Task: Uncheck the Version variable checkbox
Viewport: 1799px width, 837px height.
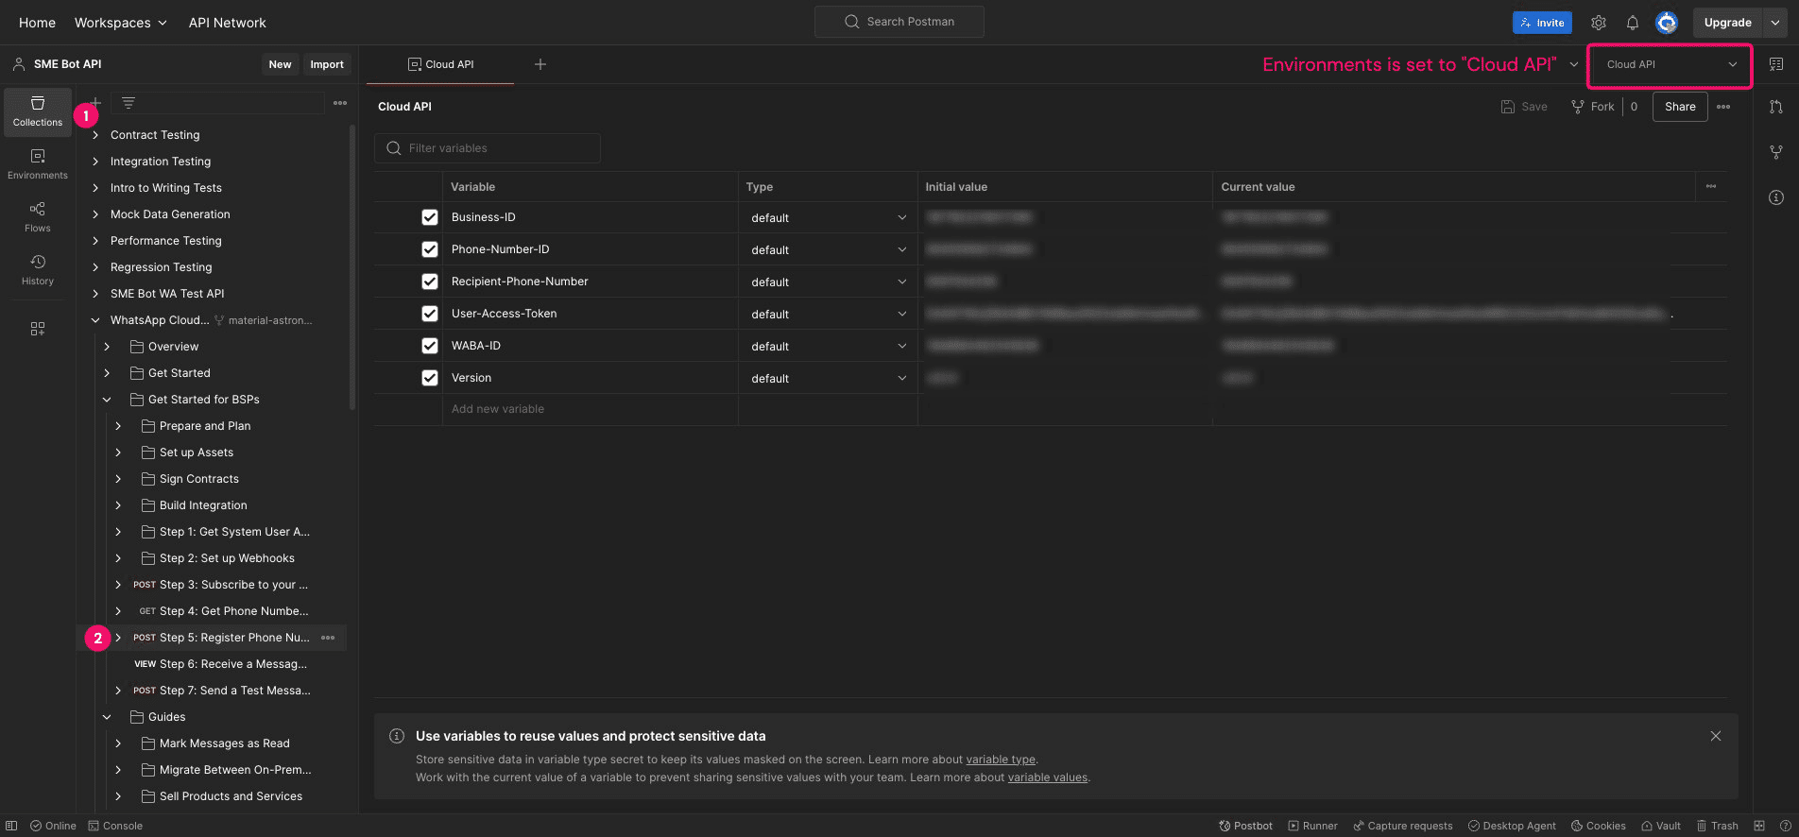Action: [x=430, y=378]
